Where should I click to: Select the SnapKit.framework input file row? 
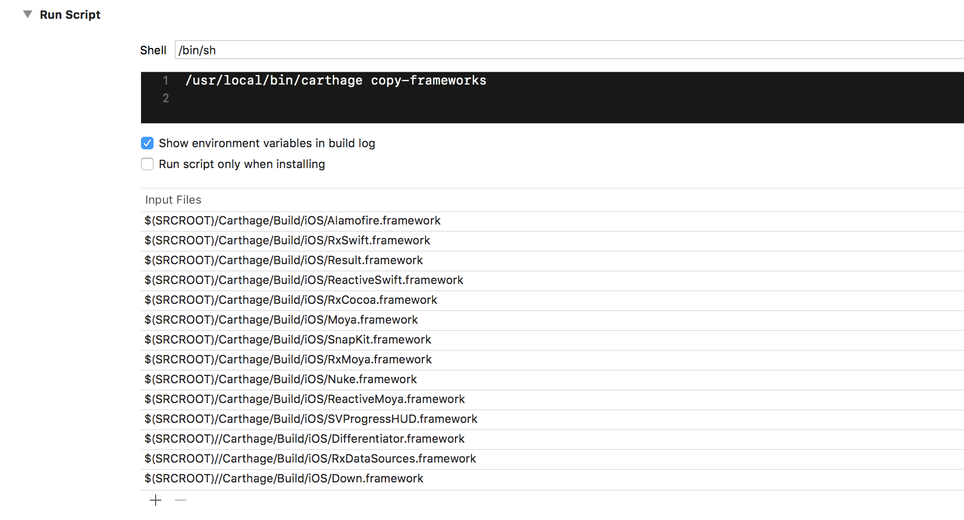pos(288,340)
